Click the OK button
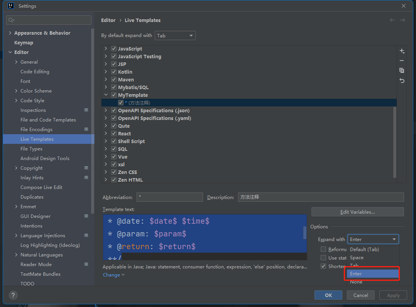Screen dimensions: 416x307 [x=328, y=295]
